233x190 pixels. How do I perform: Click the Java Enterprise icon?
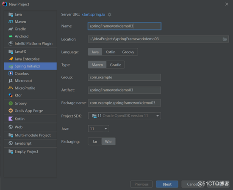pyautogui.click(x=11, y=59)
